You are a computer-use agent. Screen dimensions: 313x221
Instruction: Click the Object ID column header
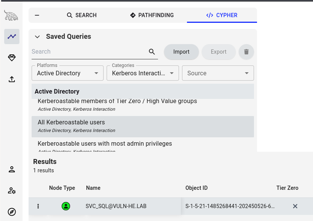point(196,188)
